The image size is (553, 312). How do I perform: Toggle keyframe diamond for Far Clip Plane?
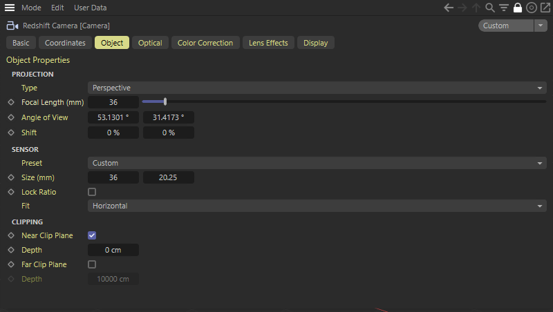pos(11,264)
